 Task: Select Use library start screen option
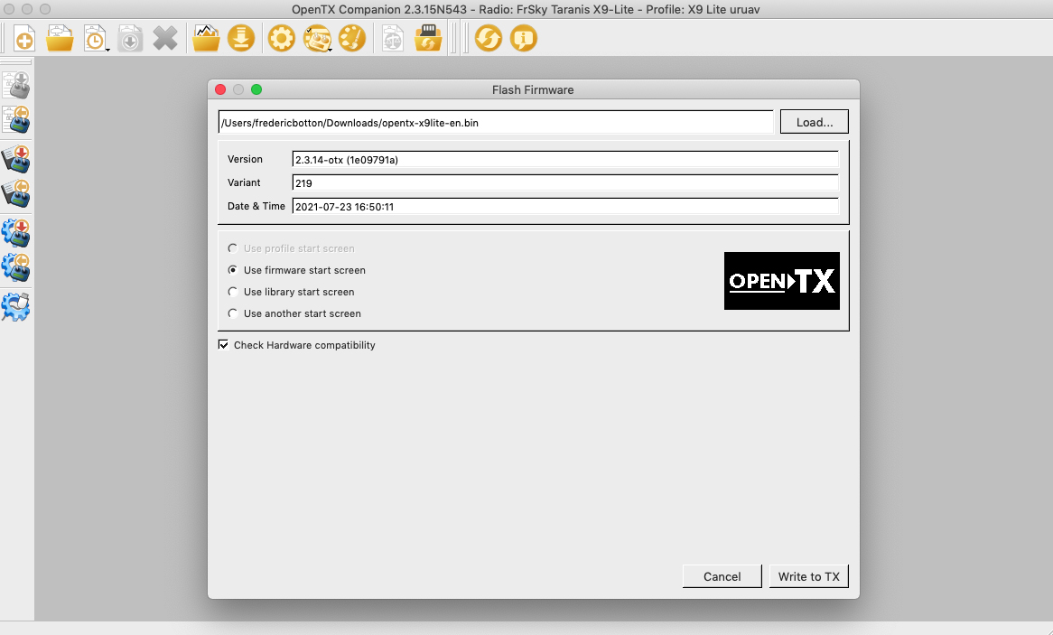292,292
